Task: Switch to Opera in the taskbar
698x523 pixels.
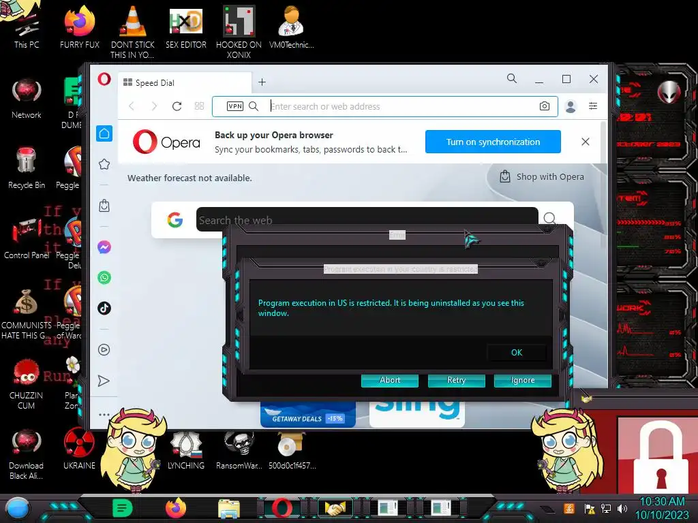Action: coord(282,508)
